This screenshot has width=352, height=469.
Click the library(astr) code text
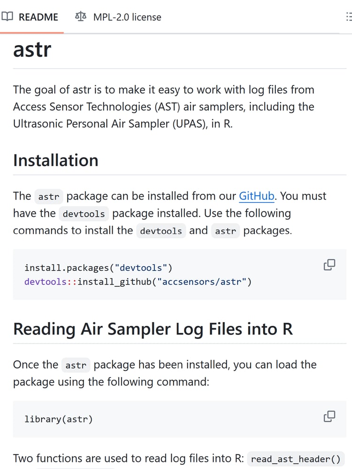coord(59,419)
